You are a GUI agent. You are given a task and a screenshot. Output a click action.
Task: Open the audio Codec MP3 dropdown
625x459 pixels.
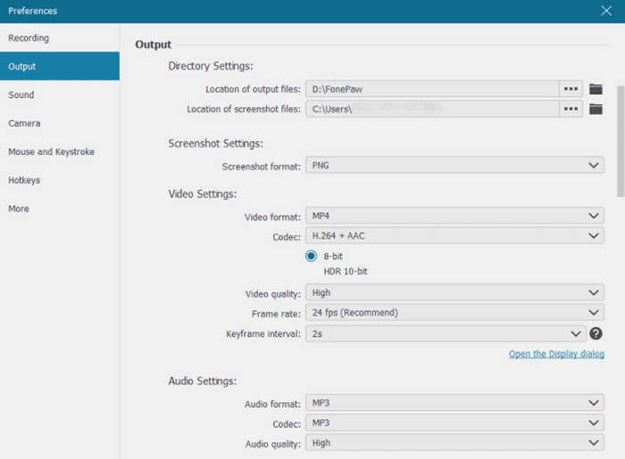tap(454, 422)
